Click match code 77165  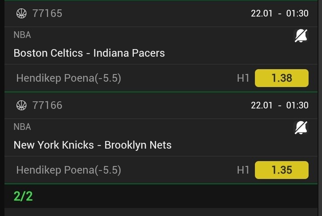coord(47,13)
